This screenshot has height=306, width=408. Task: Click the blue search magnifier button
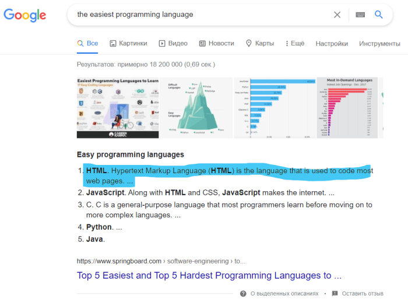click(379, 15)
